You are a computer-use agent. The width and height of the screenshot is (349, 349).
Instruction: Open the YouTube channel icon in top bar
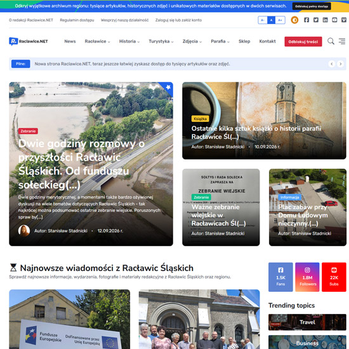pyautogui.click(x=334, y=20)
